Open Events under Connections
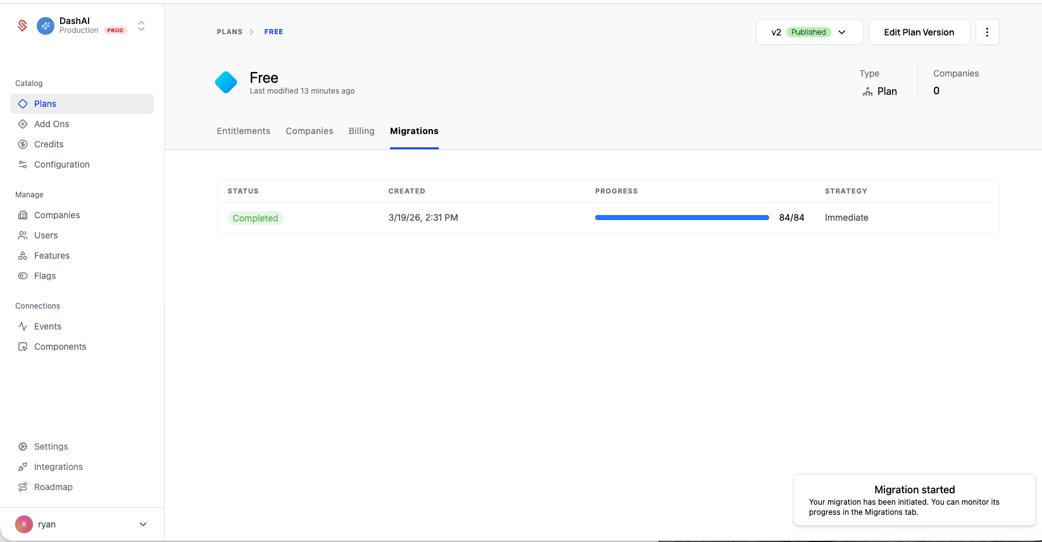Image resolution: width=1042 pixels, height=542 pixels. tap(82, 326)
